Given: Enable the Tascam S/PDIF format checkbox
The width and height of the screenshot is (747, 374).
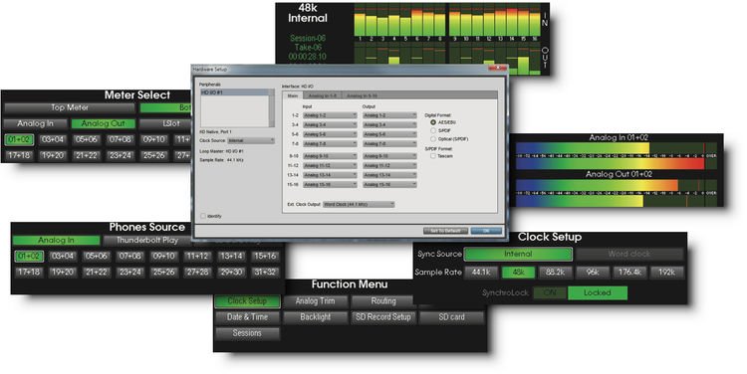Looking at the screenshot, I should (433, 155).
